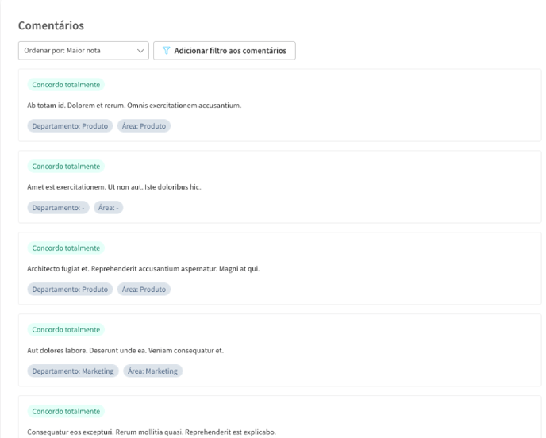Click the 'Área: Marketing' tag
This screenshot has width=546, height=438.
[152, 371]
